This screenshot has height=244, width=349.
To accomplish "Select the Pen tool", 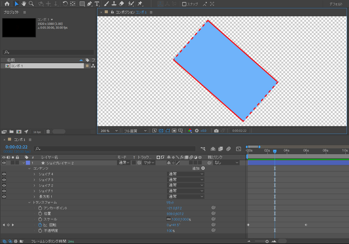I will pos(90,4).
